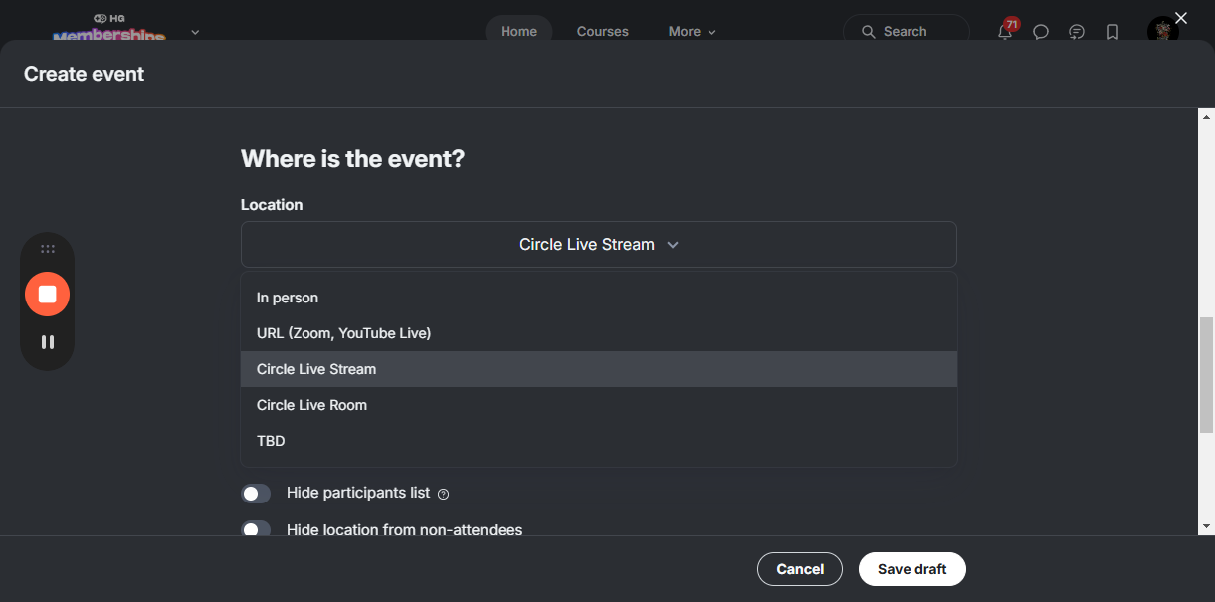Select TBD location option
Screen dimensions: 1215x602
coord(599,441)
